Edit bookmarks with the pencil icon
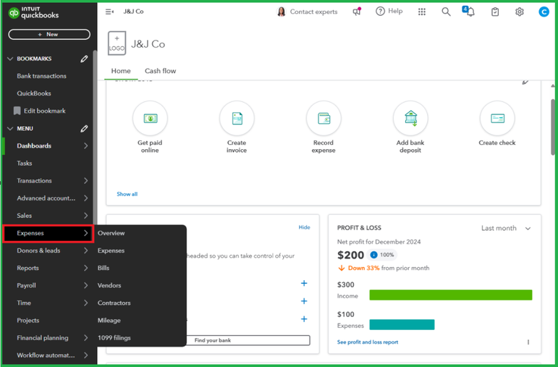The image size is (558, 367). [x=84, y=59]
